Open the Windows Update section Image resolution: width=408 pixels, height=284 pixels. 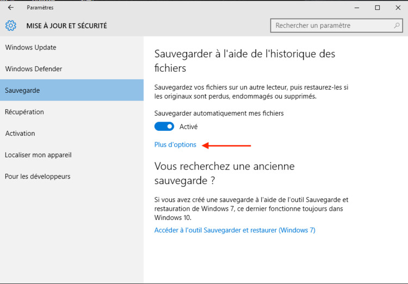click(x=30, y=47)
